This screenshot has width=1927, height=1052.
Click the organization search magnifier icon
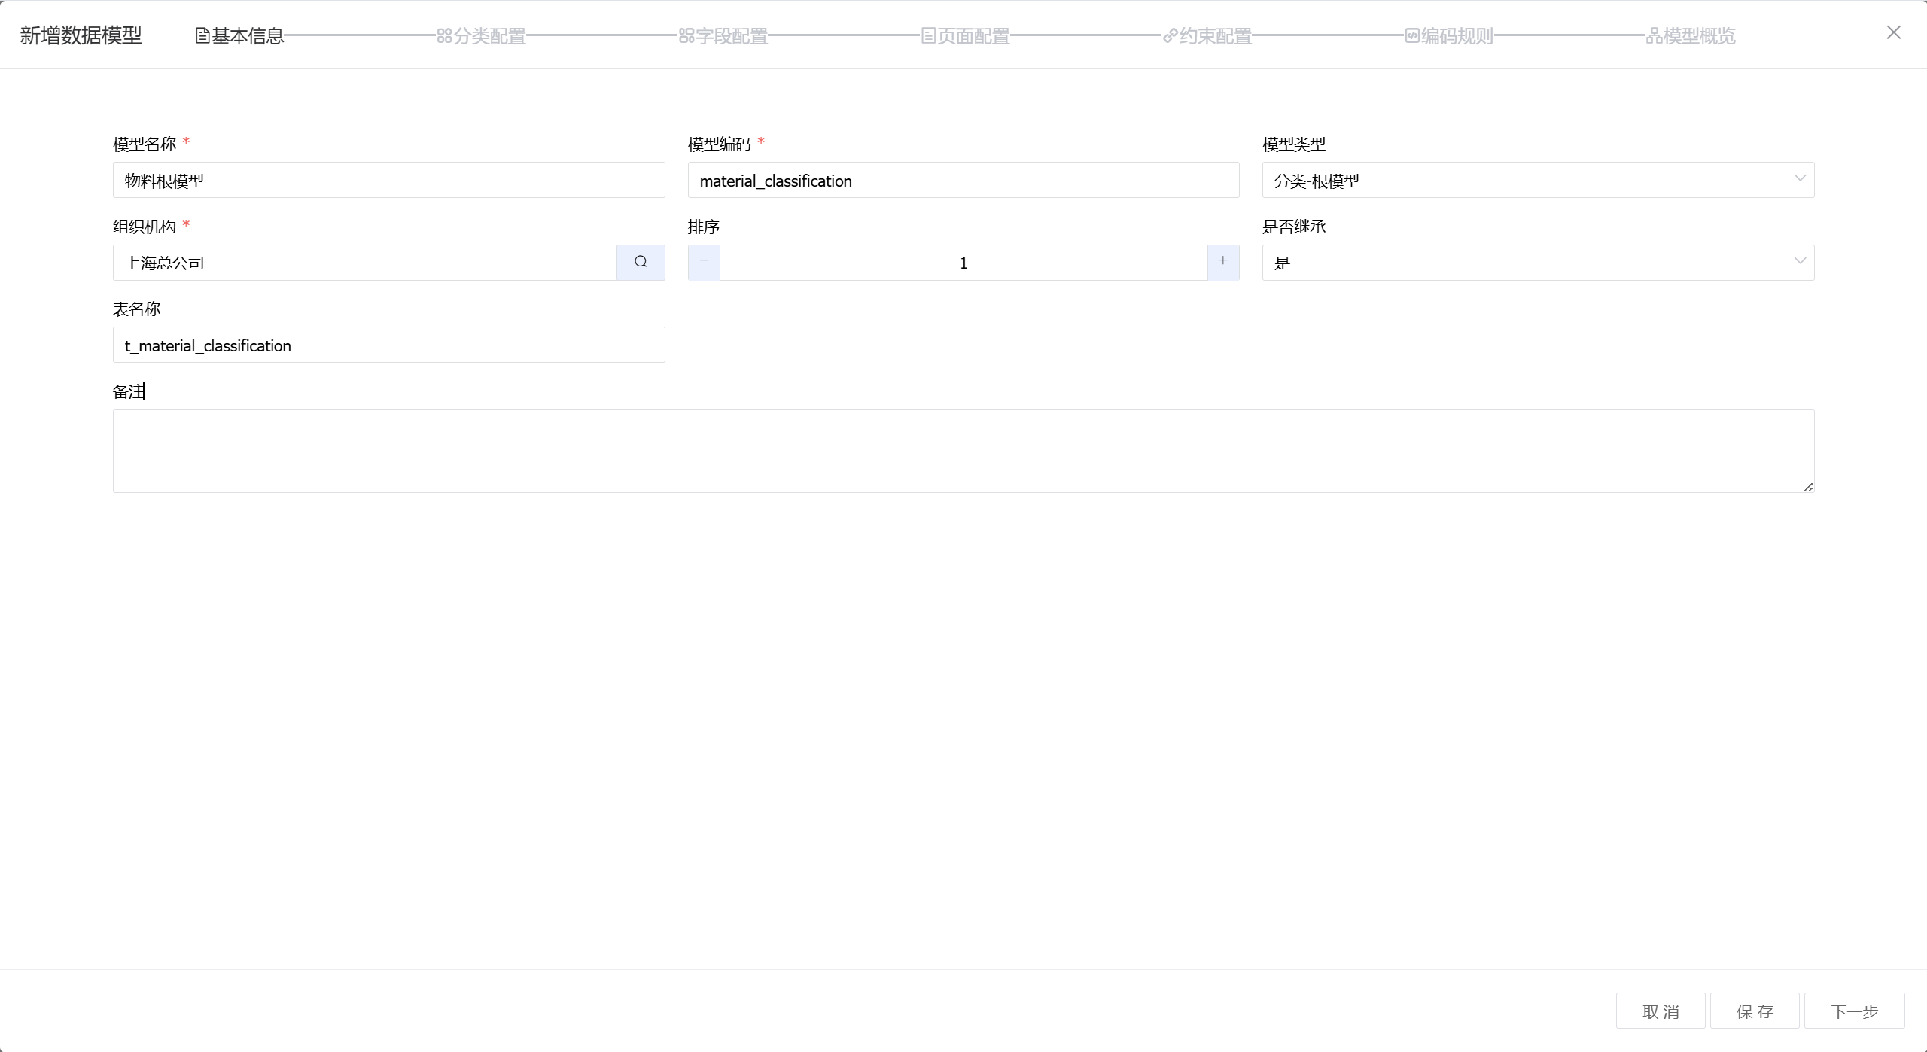(641, 262)
